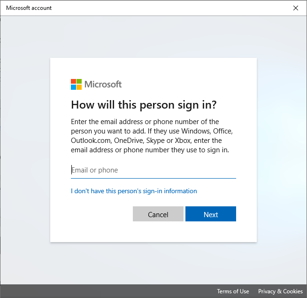Image resolution: width=307 pixels, height=298 pixels.
Task: Click the green square in Microsoft logo
Action: click(x=79, y=82)
